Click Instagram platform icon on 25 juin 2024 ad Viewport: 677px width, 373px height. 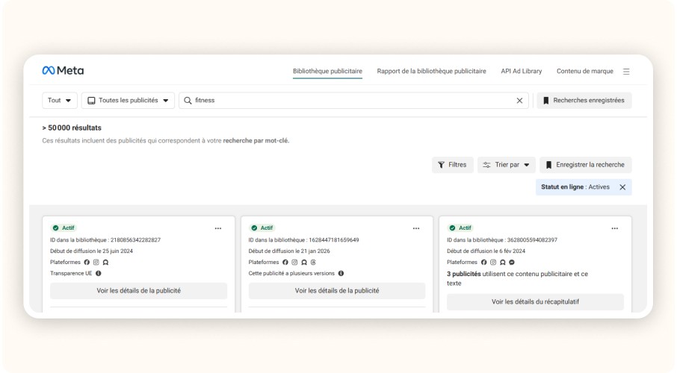click(96, 262)
